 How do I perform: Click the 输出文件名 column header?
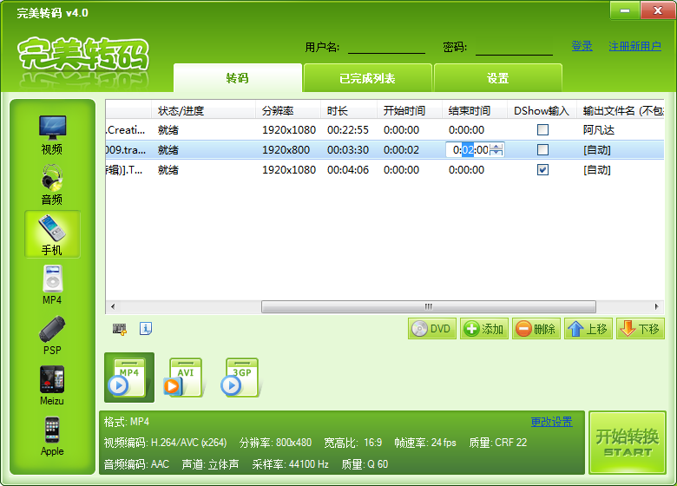621,111
